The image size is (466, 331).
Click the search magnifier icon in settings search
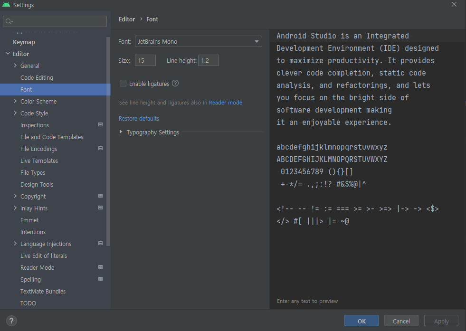pos(9,21)
